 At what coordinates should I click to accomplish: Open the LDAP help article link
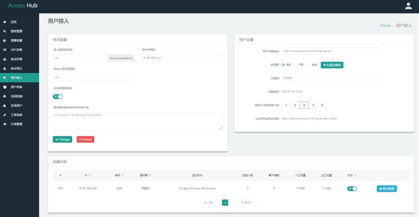(x=310, y=119)
